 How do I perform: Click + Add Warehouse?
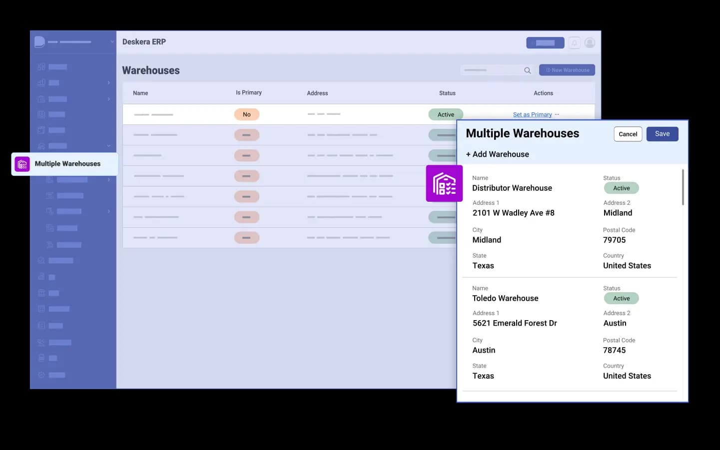point(497,154)
